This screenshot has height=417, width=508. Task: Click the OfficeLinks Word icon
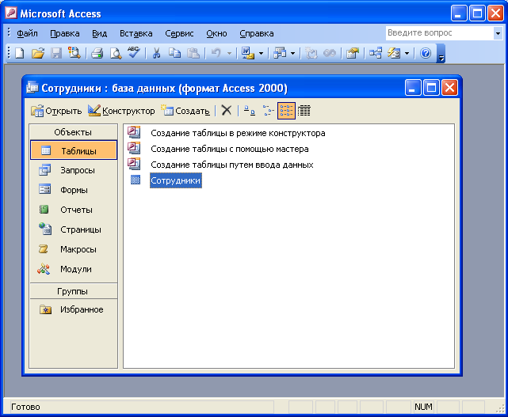click(248, 53)
